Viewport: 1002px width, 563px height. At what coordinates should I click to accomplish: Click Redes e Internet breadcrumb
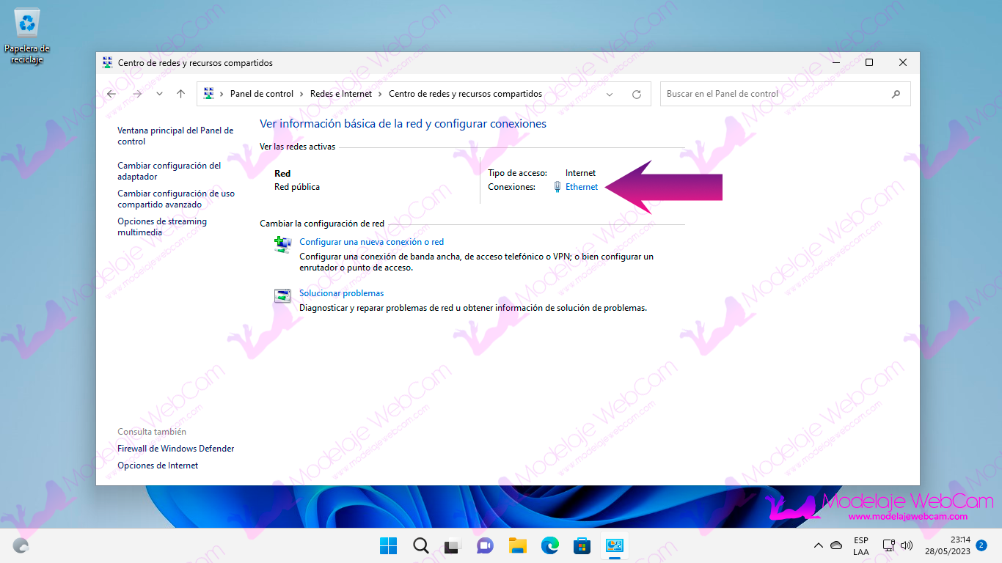[341, 94]
